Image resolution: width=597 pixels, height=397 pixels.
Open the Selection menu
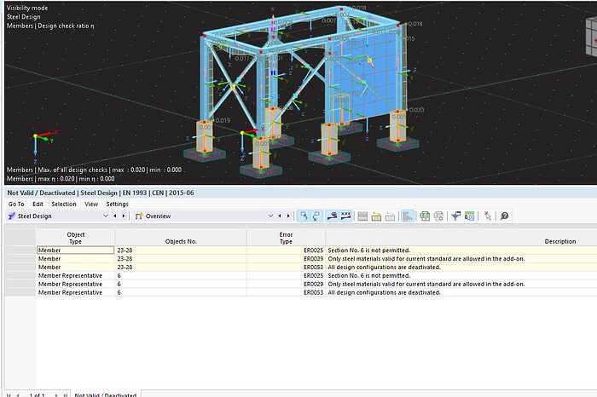[x=64, y=204]
